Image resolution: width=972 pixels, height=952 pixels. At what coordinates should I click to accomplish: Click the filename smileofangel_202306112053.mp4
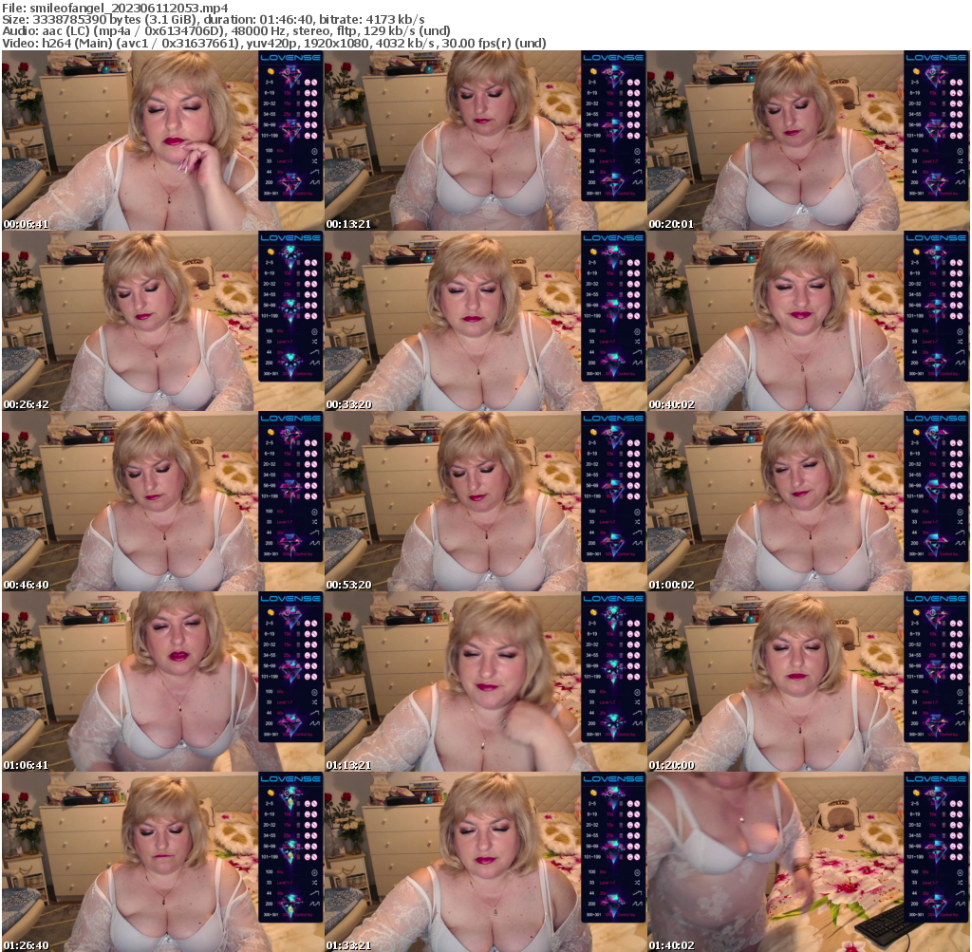114,6
